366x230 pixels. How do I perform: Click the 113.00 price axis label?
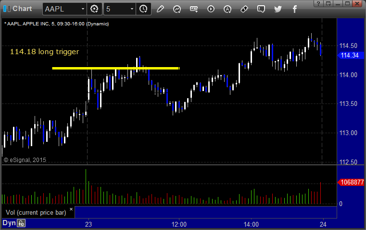[x=348, y=133]
